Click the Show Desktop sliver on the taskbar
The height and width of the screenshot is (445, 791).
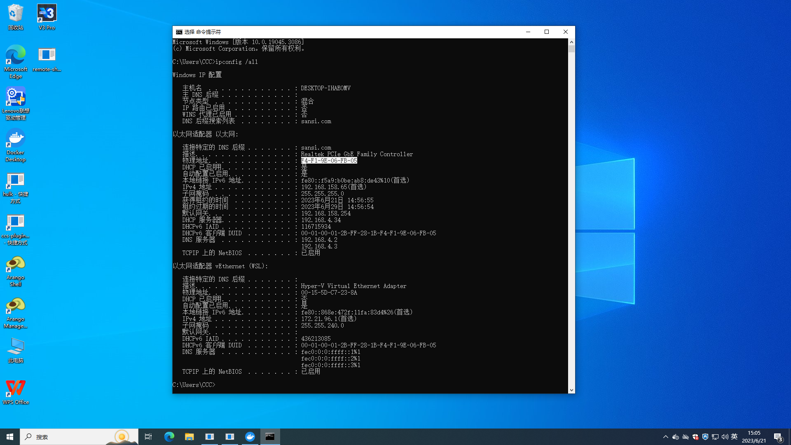pyautogui.click(x=790, y=437)
